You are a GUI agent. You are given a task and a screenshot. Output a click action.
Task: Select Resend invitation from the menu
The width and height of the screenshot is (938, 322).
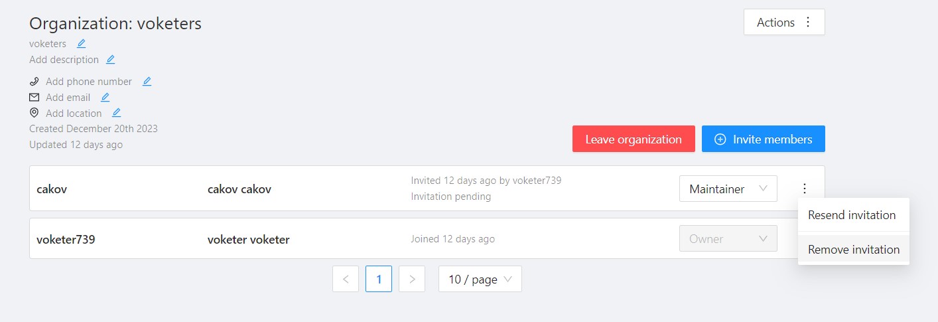[x=852, y=215]
